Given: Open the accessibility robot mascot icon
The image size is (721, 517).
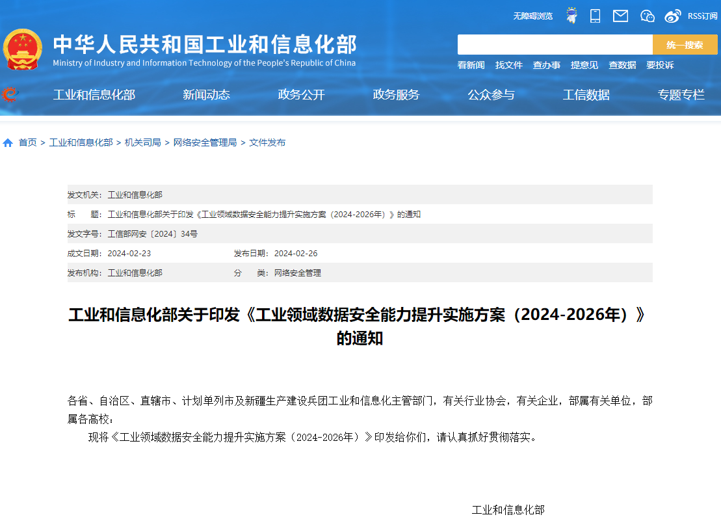Looking at the screenshot, I should coord(571,16).
